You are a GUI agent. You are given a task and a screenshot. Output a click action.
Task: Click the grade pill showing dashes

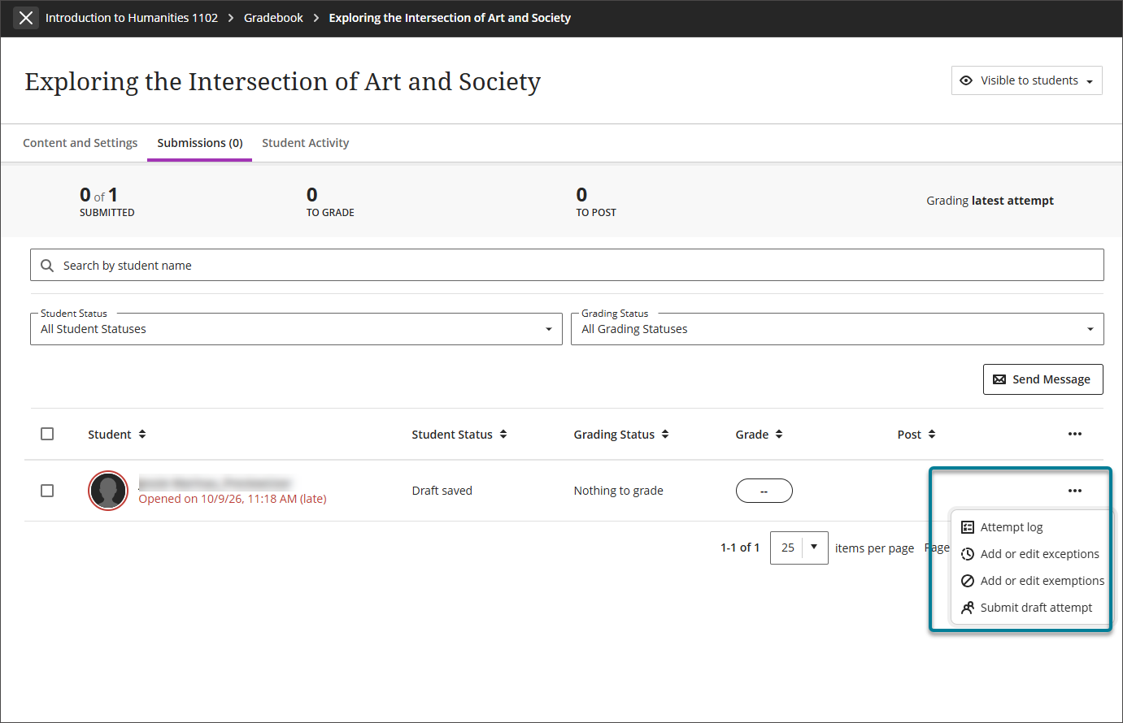[764, 491]
